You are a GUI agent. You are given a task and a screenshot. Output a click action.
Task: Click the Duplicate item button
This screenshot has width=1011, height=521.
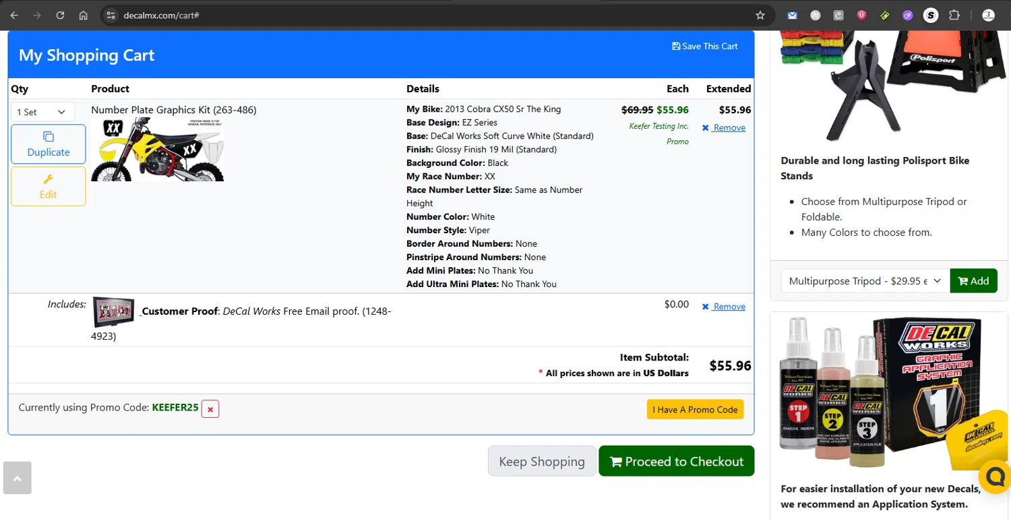pos(49,144)
